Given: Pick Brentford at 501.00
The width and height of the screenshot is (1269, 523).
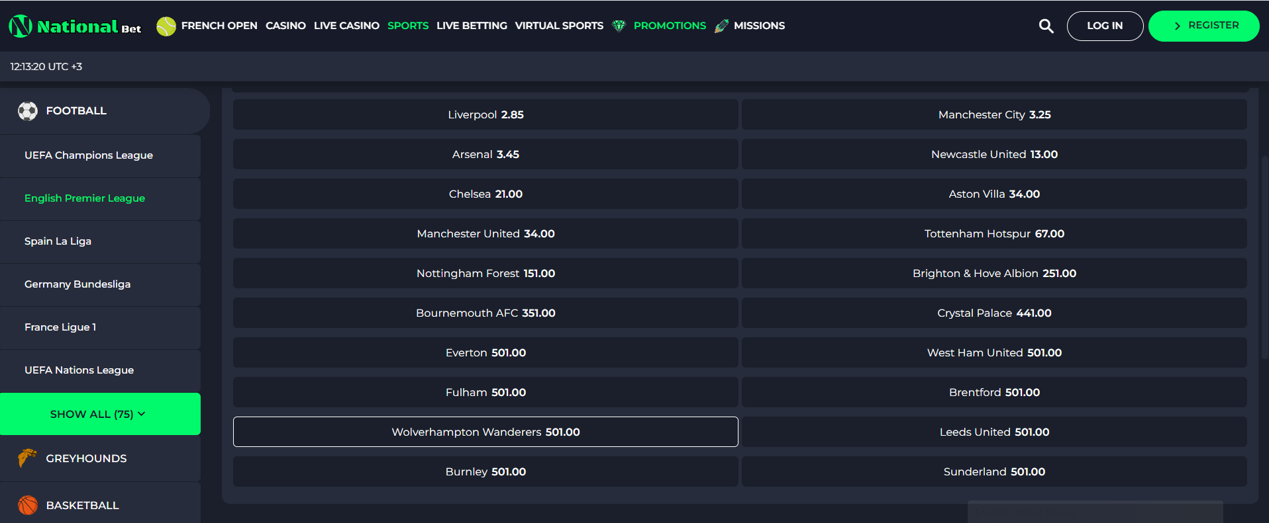Looking at the screenshot, I should [x=994, y=392].
